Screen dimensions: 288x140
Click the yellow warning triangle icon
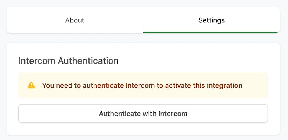point(31,85)
